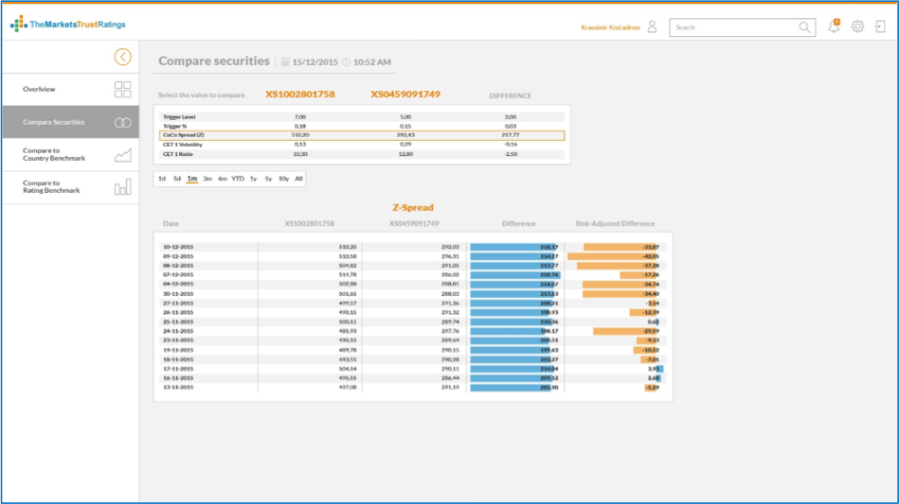Open Compare to Rating Benchmark
The width and height of the screenshot is (899, 504).
[x=70, y=187]
